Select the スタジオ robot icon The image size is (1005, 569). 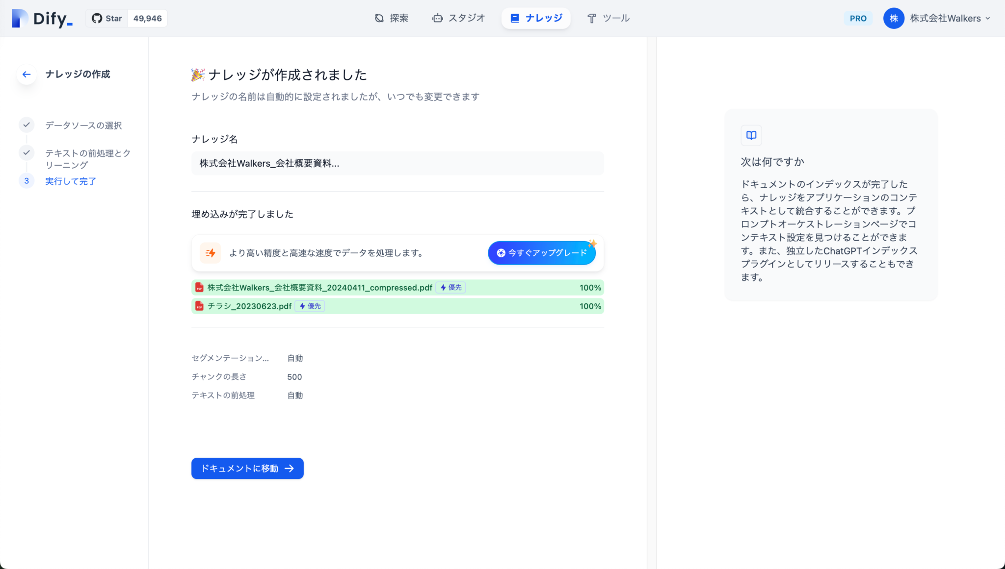click(437, 18)
